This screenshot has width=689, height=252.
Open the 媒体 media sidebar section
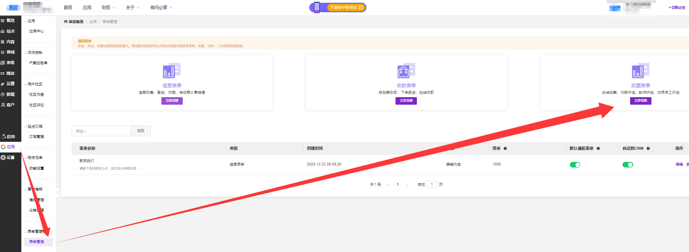coord(8,73)
